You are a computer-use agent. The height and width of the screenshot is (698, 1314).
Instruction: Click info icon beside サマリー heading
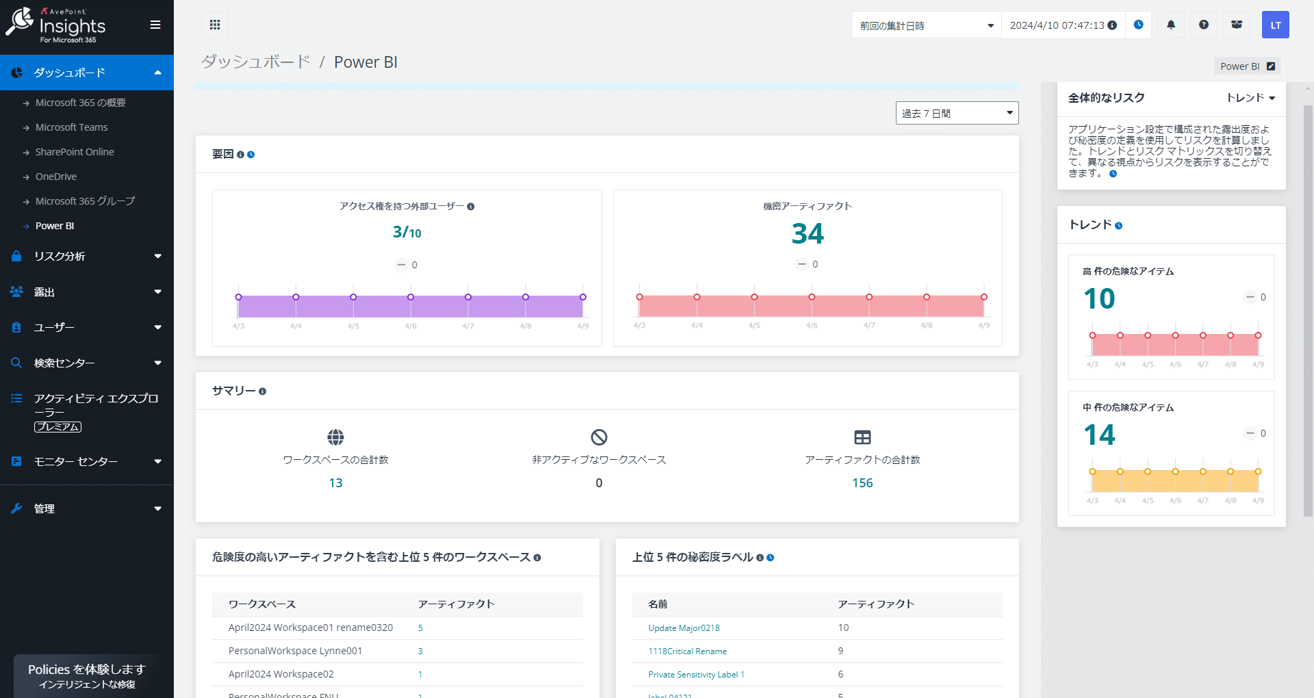point(263,391)
